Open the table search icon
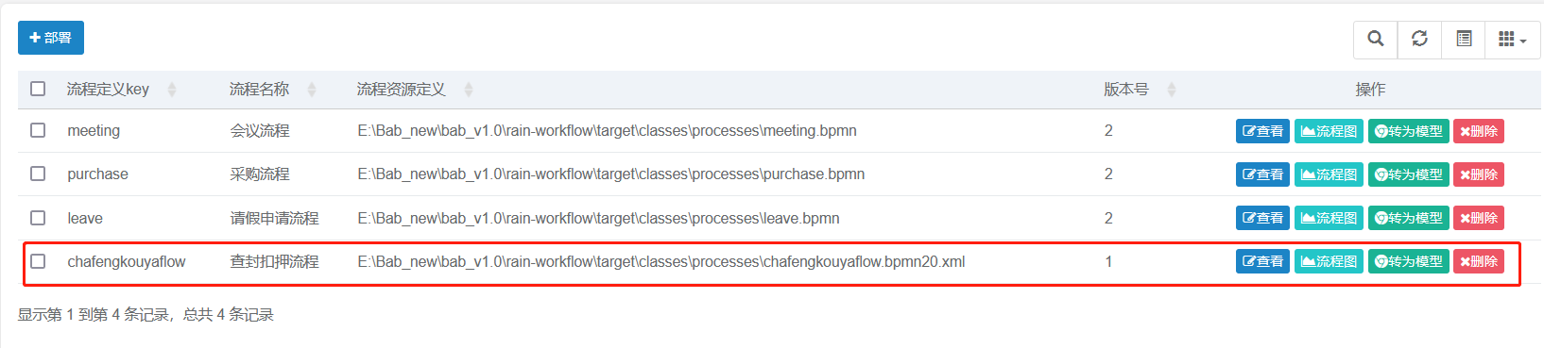The width and height of the screenshot is (1544, 348). (1376, 39)
